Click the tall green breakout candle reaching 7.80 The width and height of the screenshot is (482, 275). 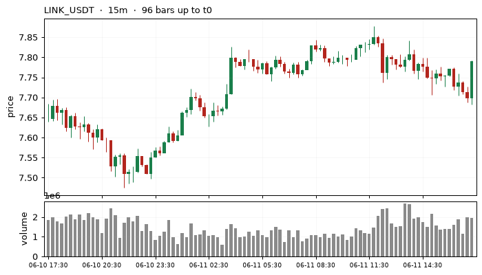(231, 76)
